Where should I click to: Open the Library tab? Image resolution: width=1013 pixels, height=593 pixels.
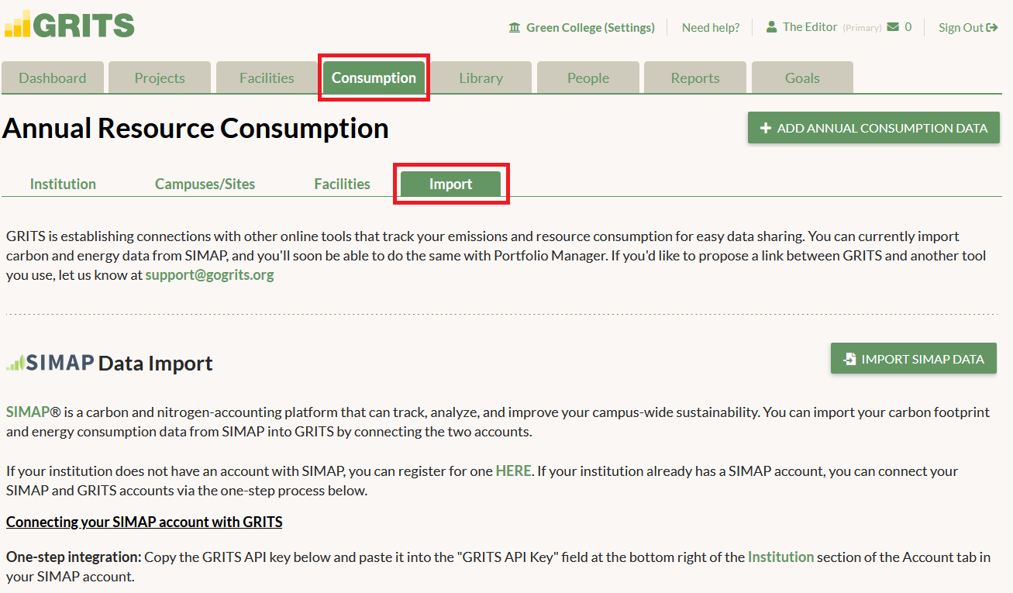(481, 78)
